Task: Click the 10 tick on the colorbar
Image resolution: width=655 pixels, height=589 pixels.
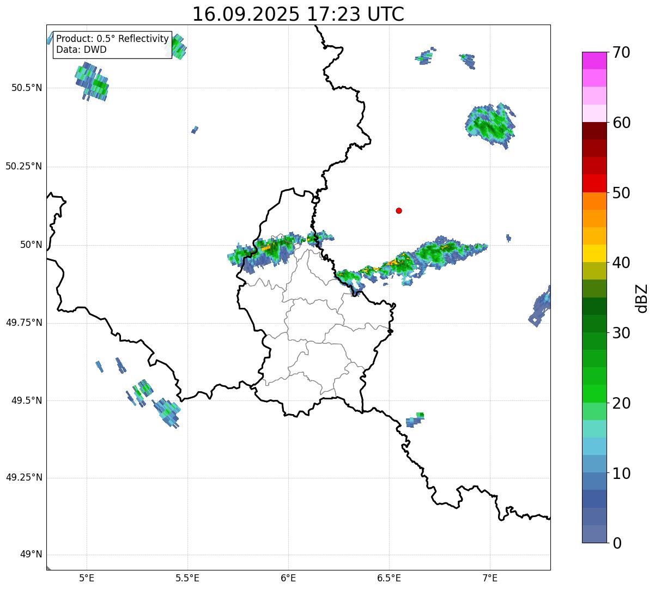Action: pos(621,473)
